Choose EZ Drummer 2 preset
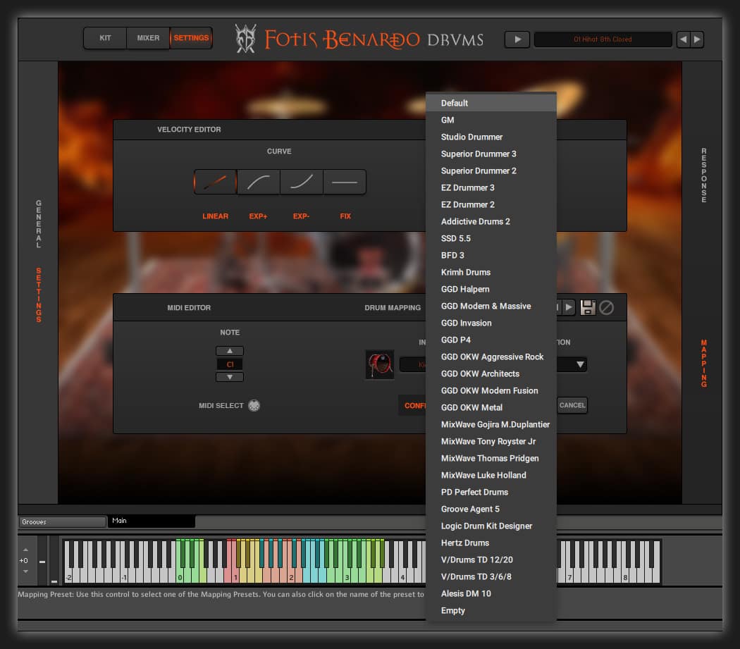740x649 pixels. click(491, 204)
